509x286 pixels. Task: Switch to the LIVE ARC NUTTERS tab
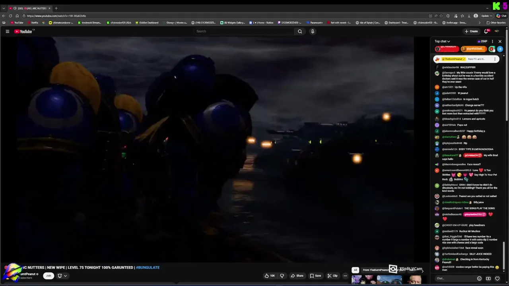30,8
